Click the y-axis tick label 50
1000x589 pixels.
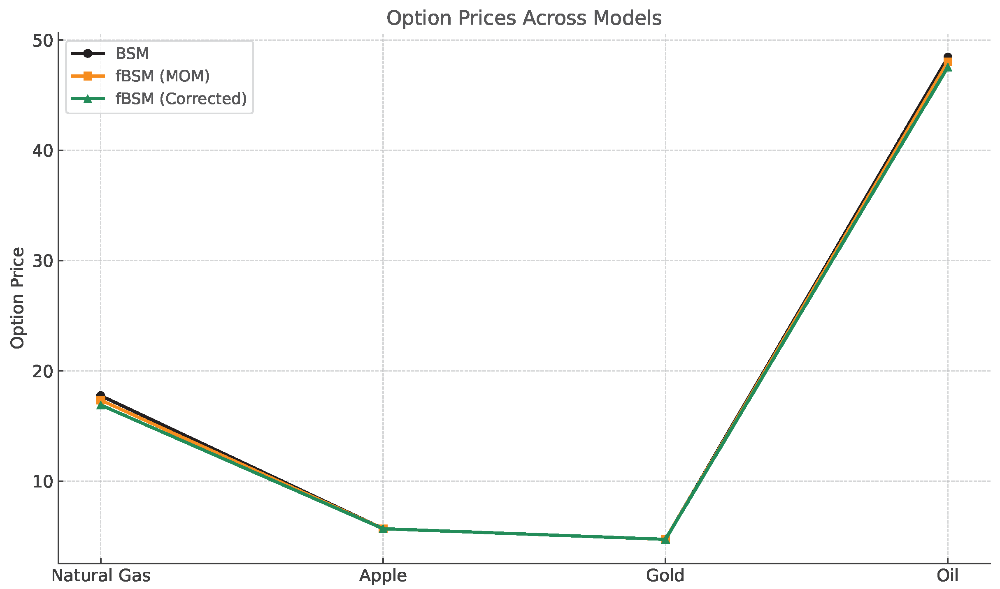[43, 41]
